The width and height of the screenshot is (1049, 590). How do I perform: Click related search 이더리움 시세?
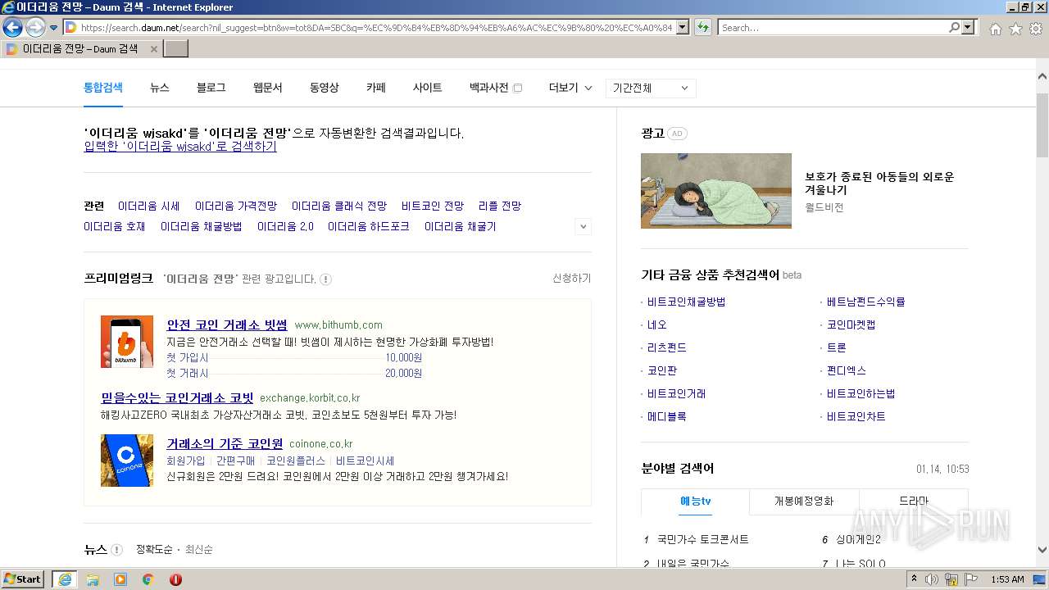click(148, 206)
